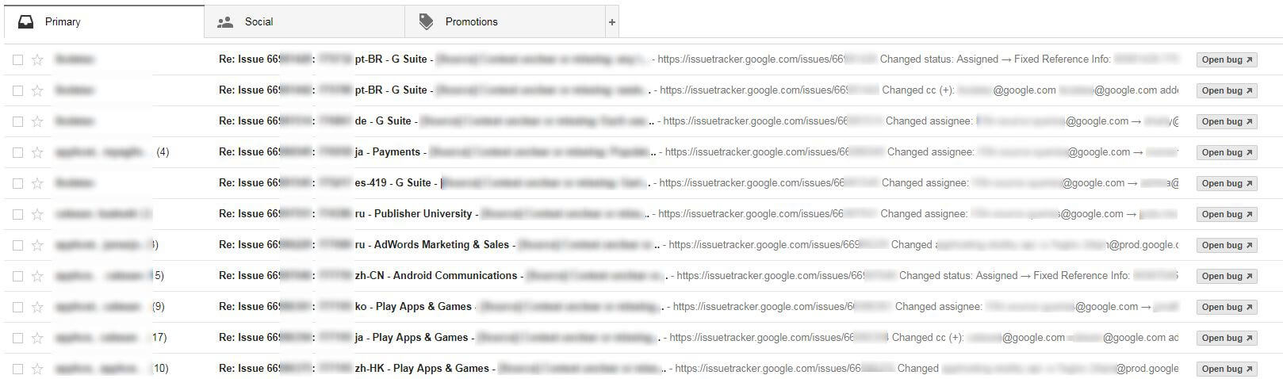Screen dimensions: 1283x379
Task: Open bug for zh-HK Play Apps & Games
Action: [1226, 369]
